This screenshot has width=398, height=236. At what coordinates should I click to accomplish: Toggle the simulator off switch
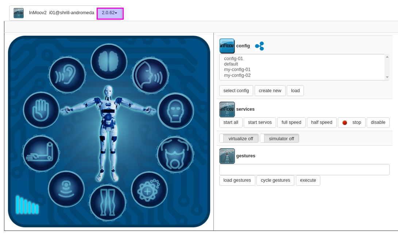pyautogui.click(x=279, y=138)
